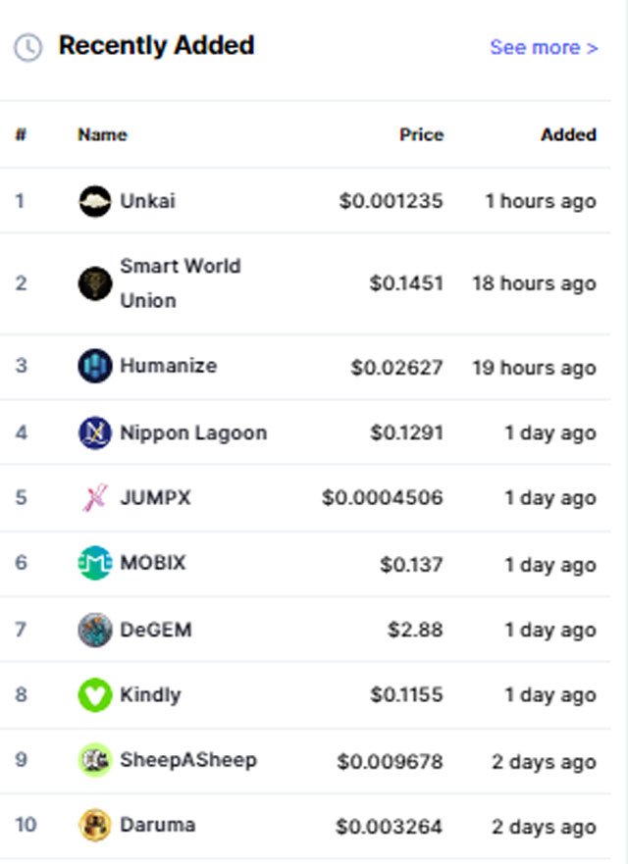The image size is (628, 864).
Task: Click the DeGEM price $2.88
Action: (x=415, y=630)
